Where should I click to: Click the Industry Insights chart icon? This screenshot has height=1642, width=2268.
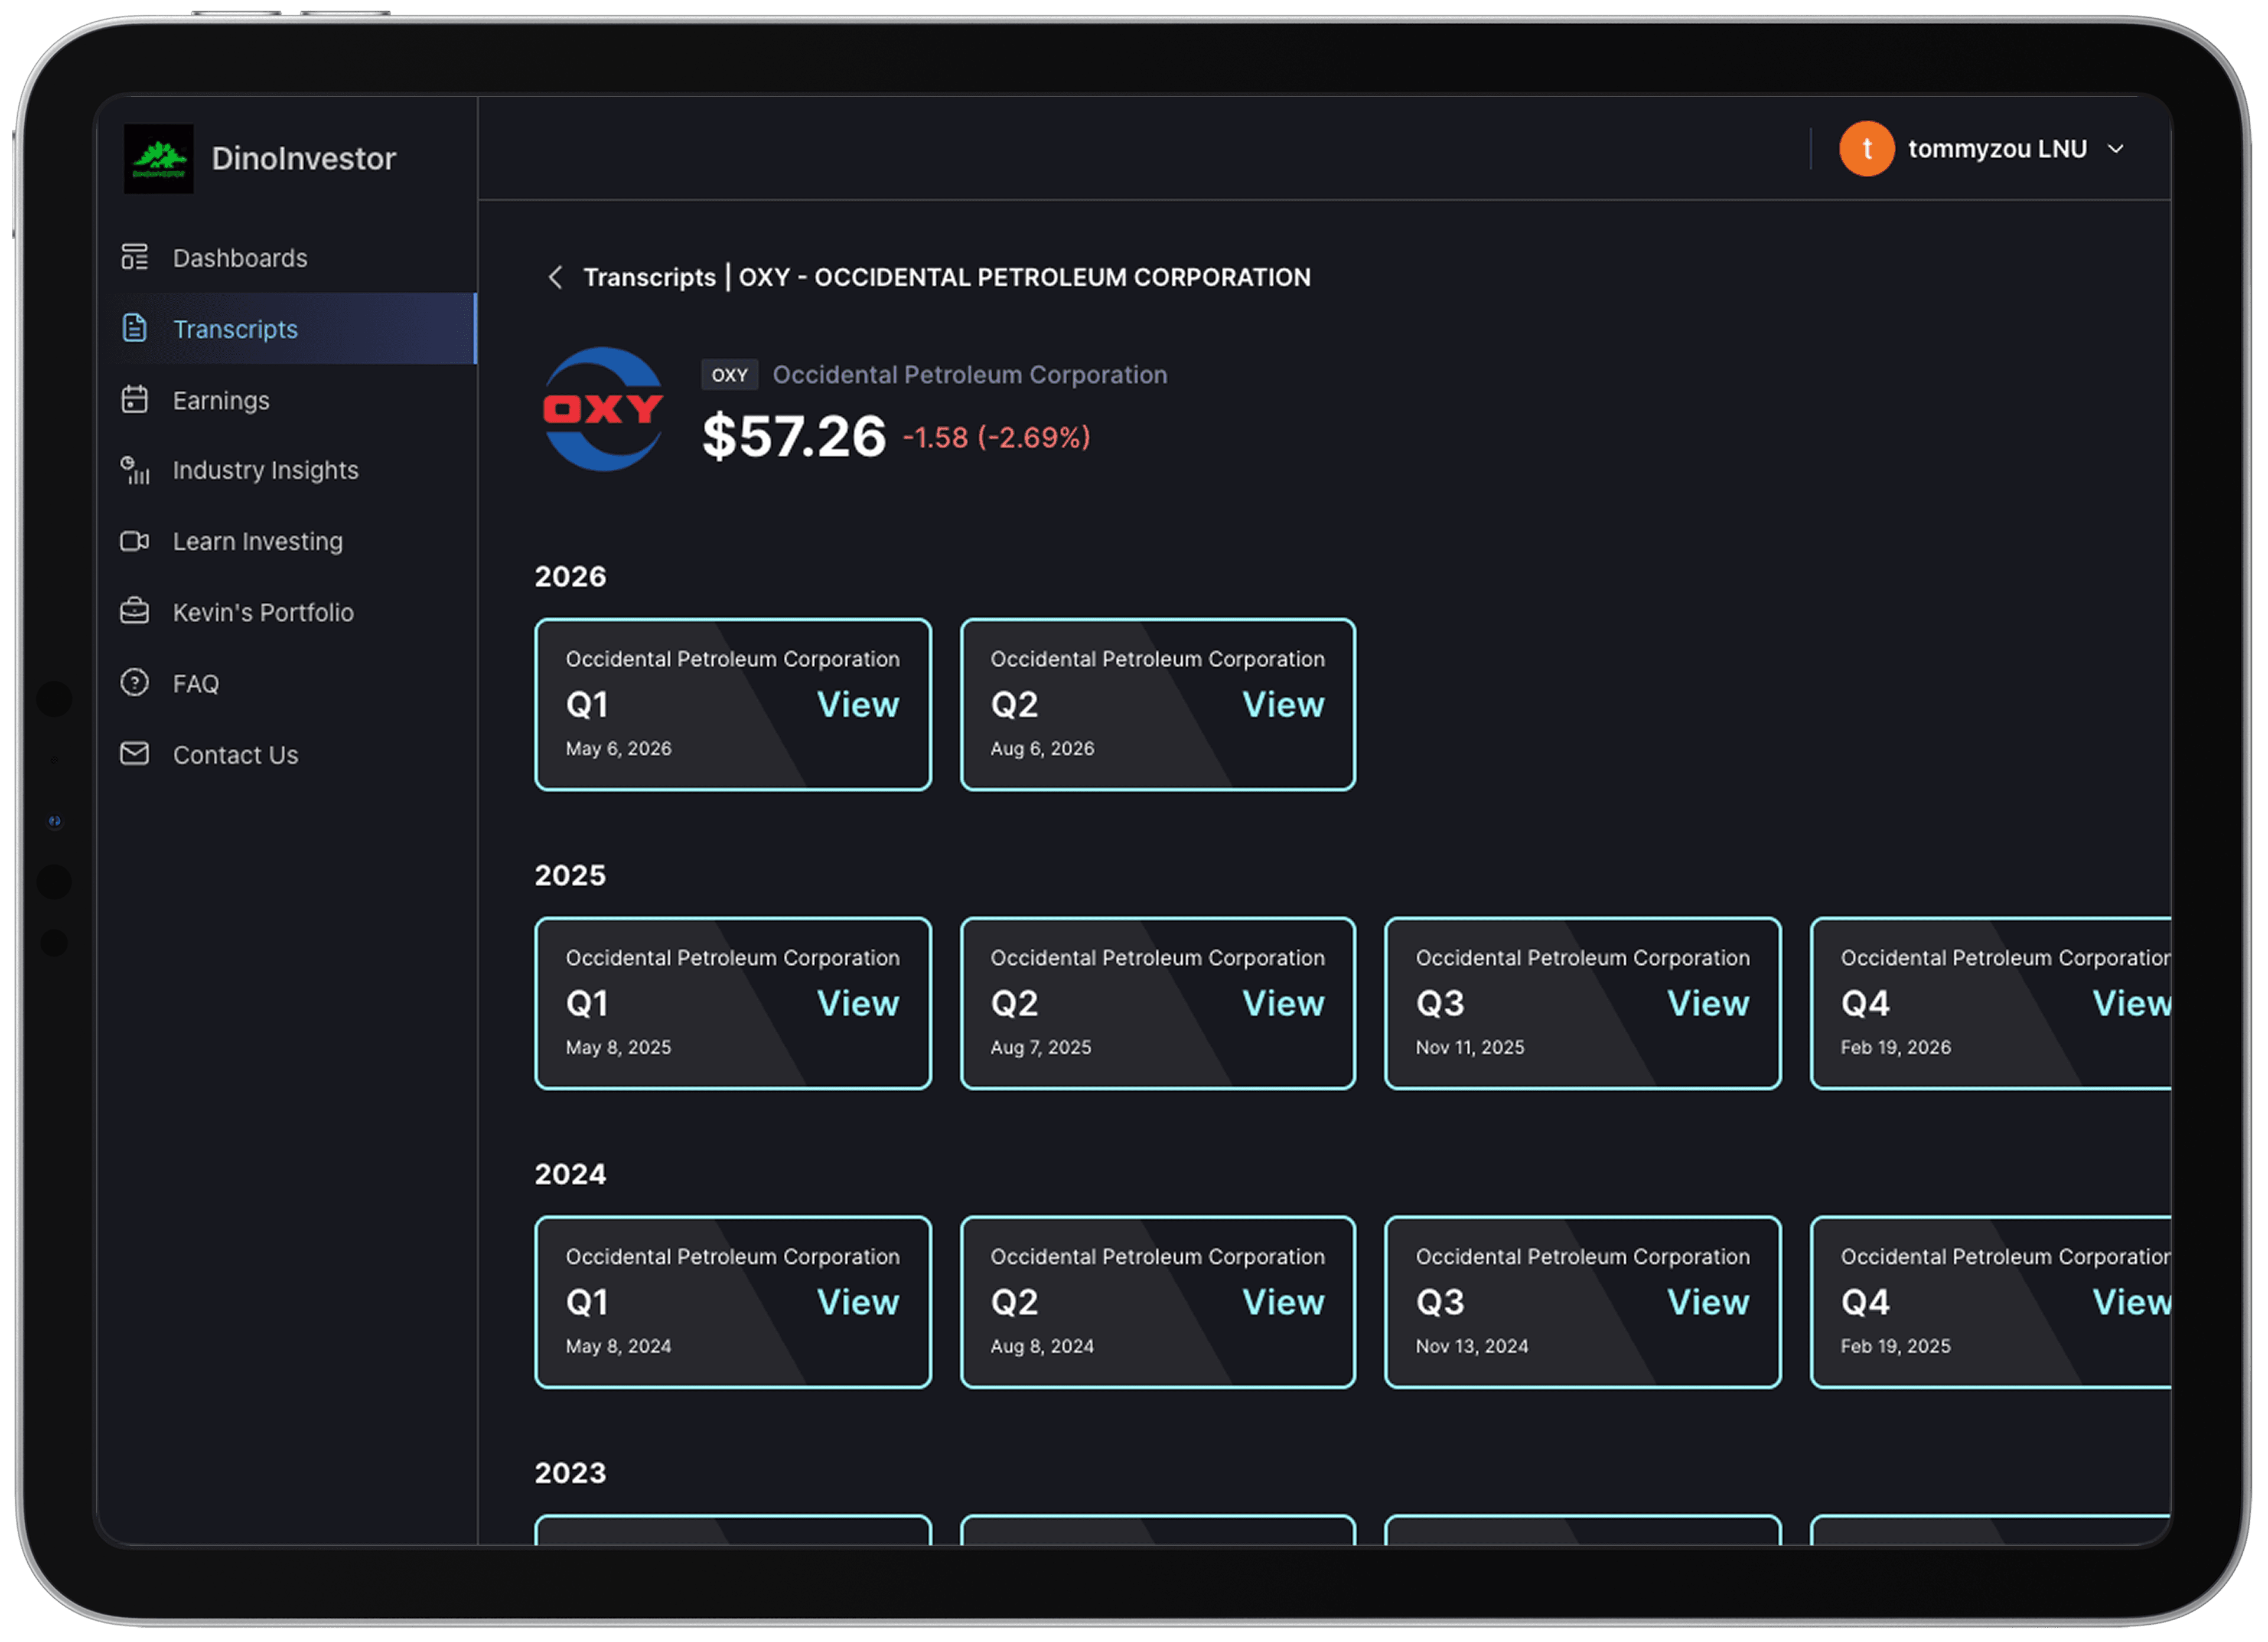135,471
